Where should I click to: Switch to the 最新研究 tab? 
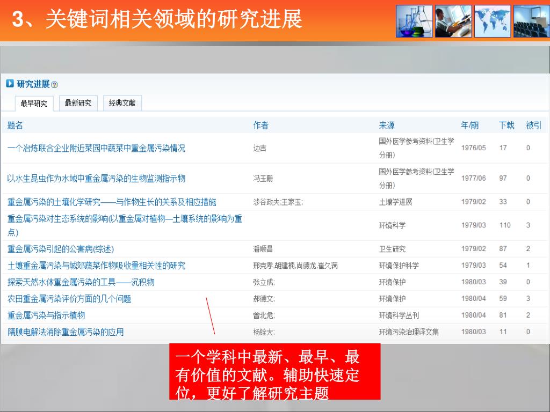(x=78, y=103)
